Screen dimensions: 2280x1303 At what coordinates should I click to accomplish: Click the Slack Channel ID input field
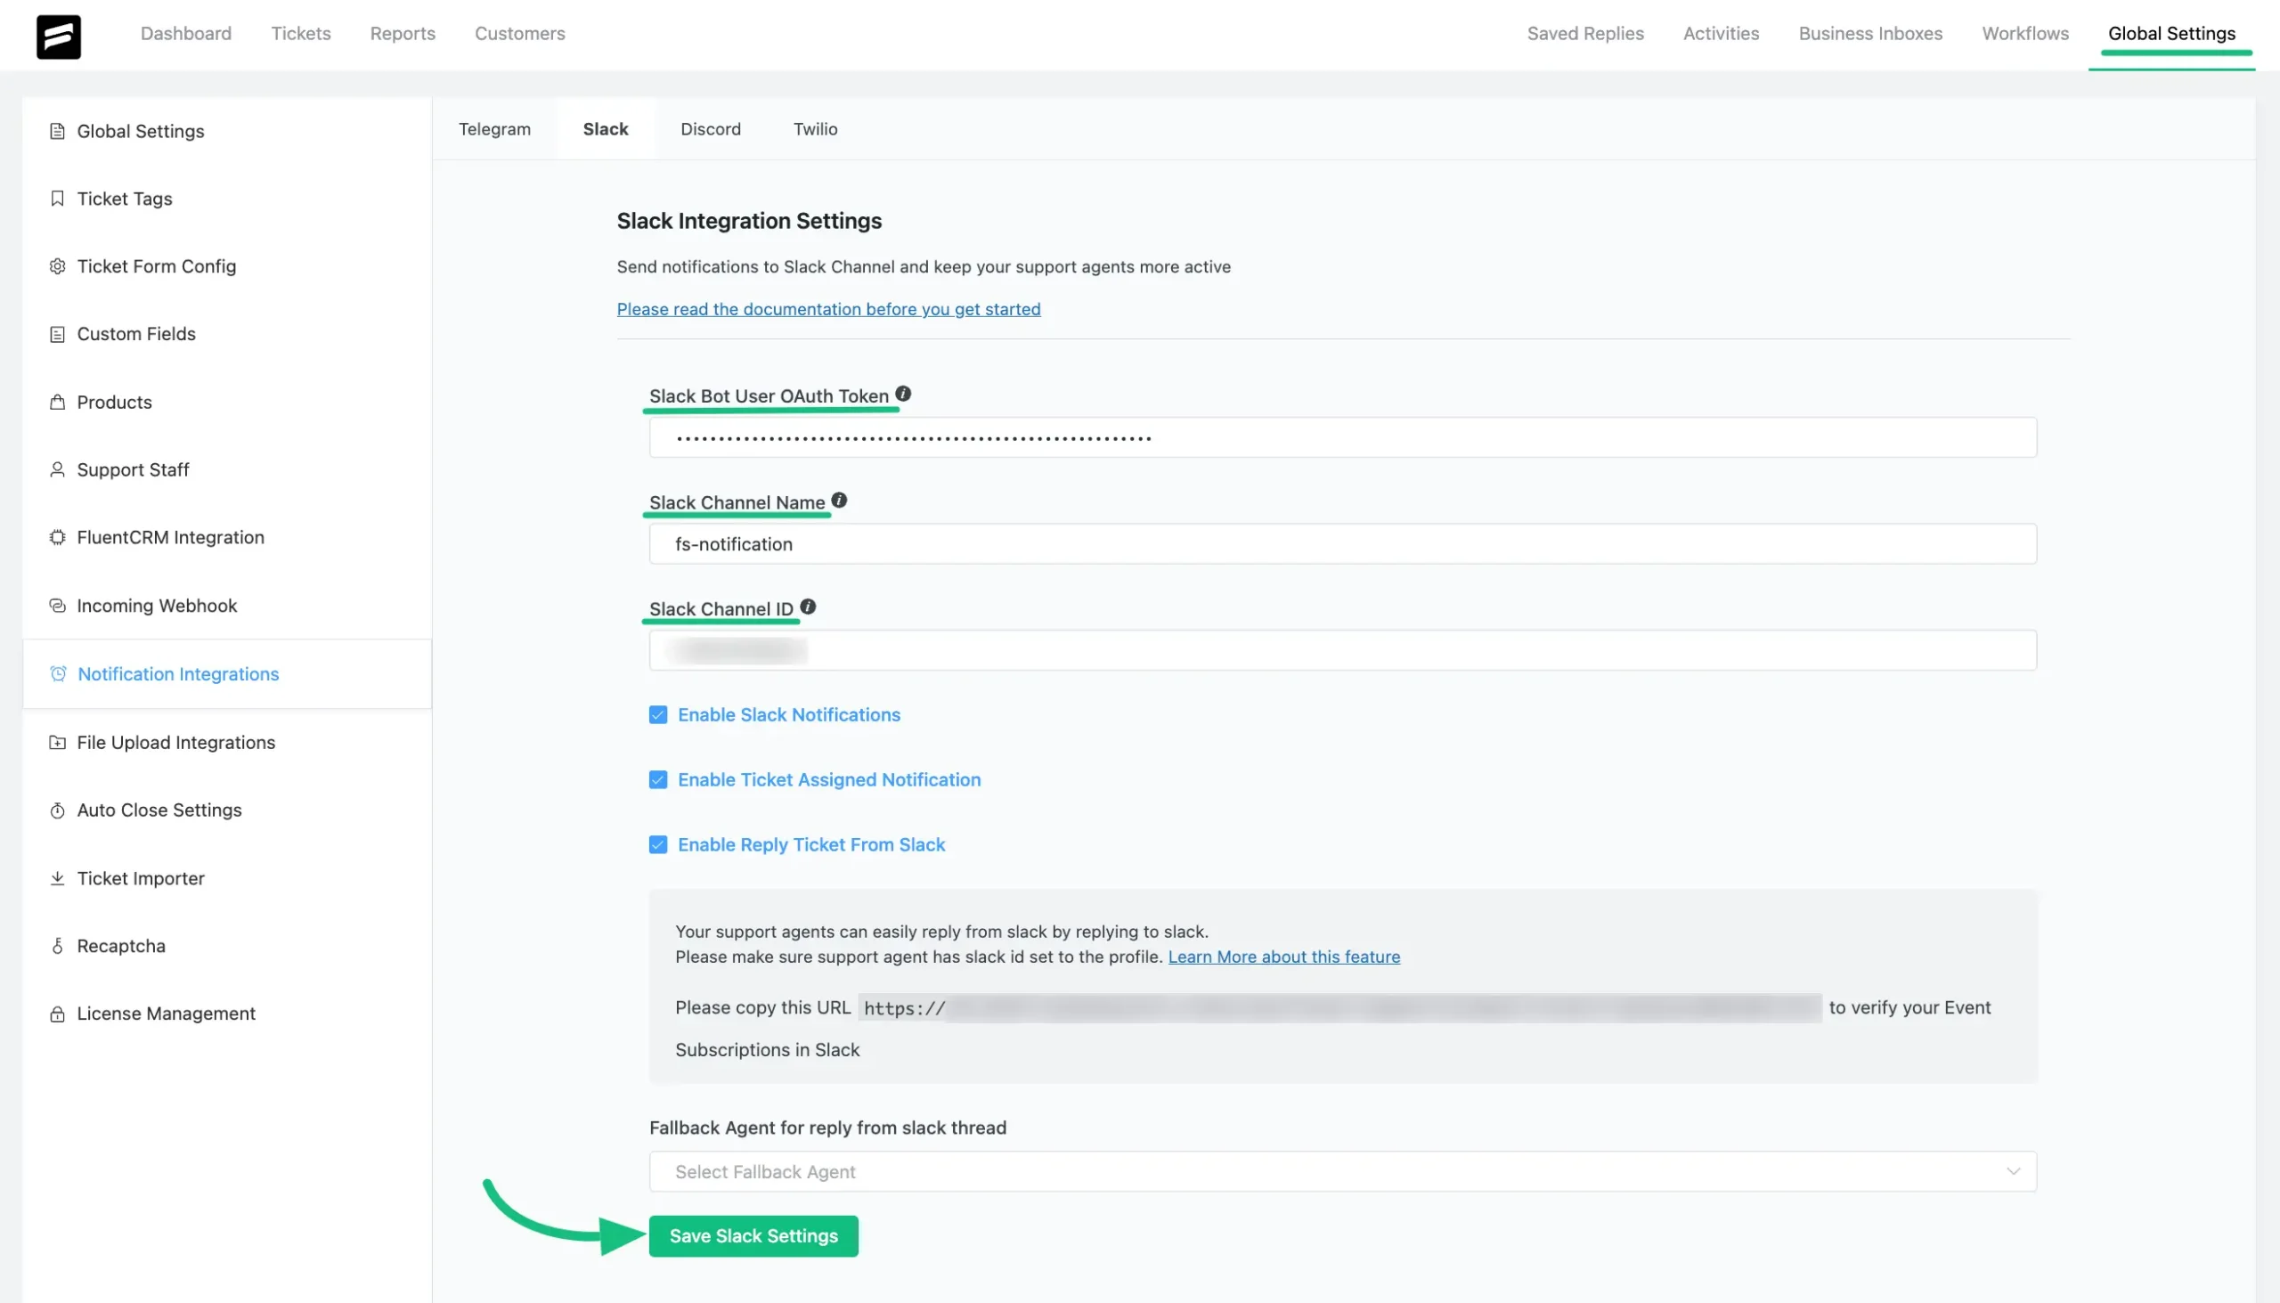[x=1343, y=650]
